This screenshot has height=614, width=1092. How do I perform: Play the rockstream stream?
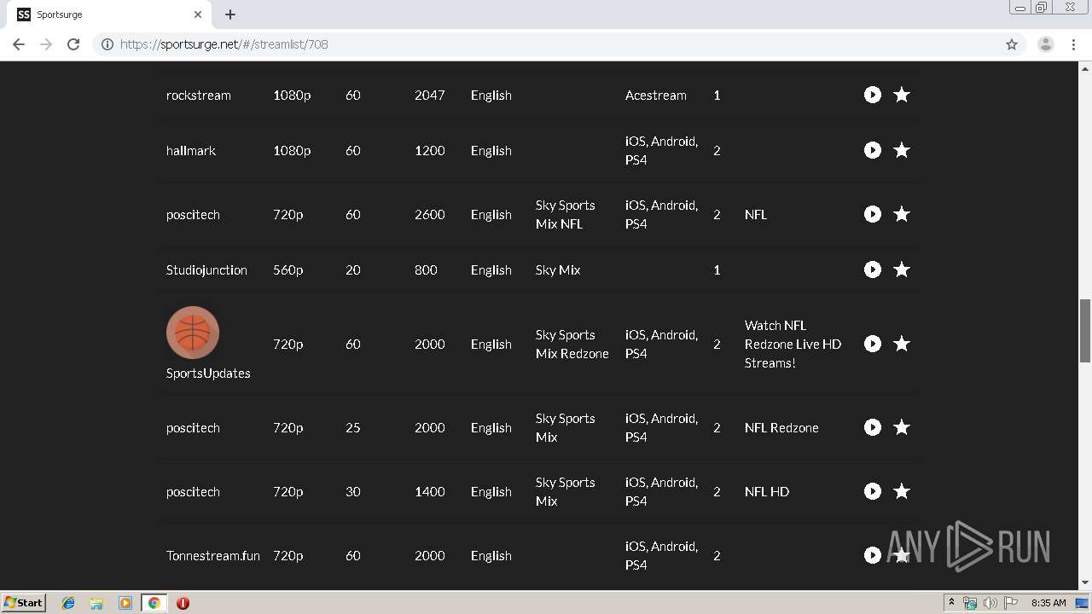(872, 95)
